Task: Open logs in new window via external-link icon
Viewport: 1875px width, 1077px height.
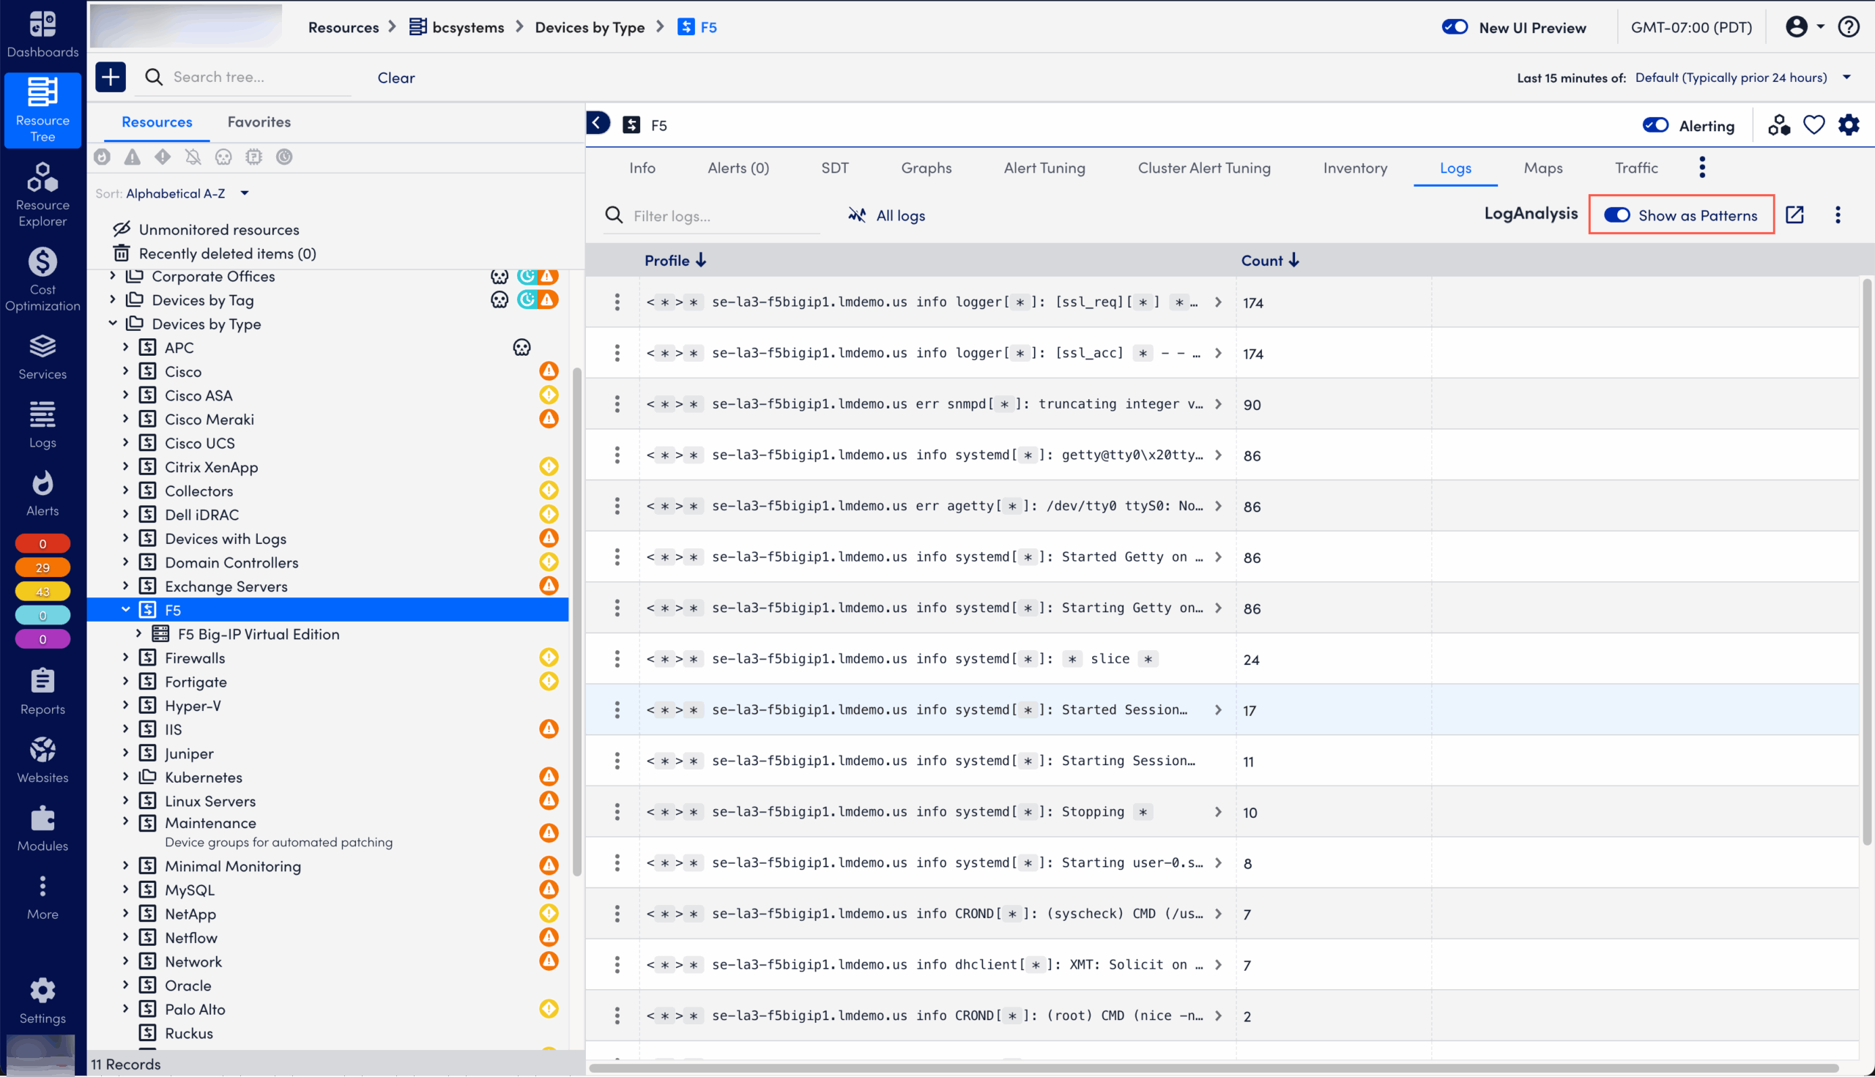Action: 1794,215
